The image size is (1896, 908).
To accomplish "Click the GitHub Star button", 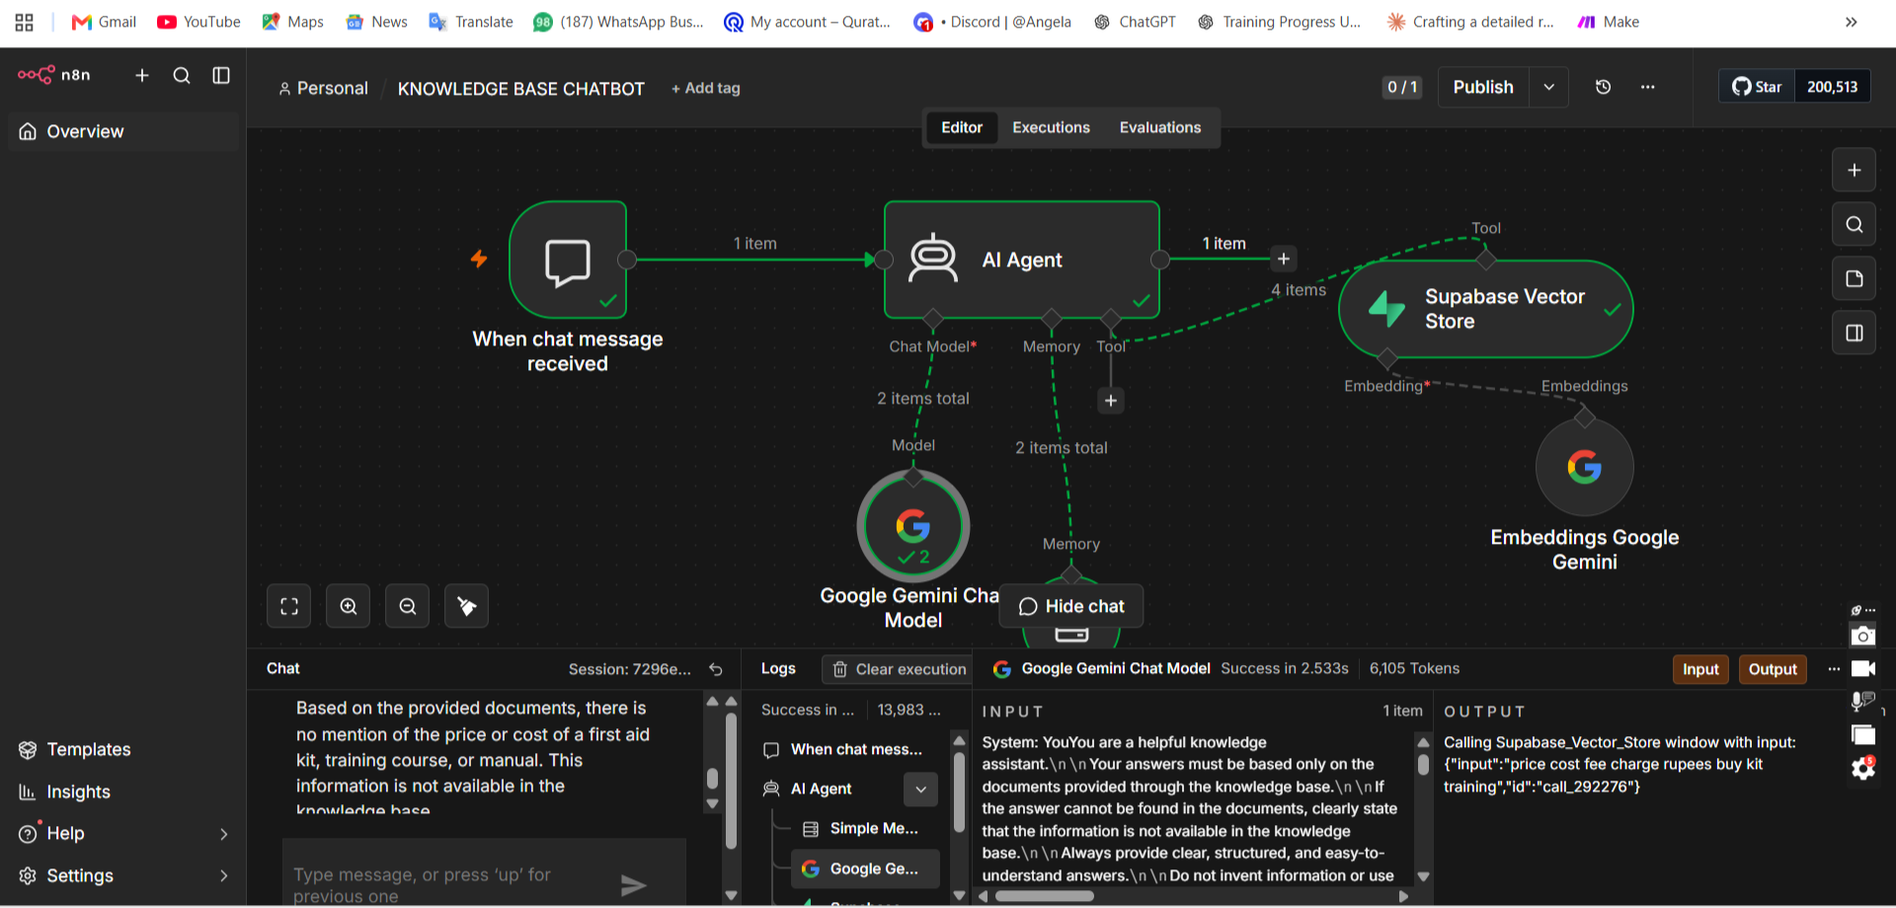I will pyautogui.click(x=1757, y=87).
